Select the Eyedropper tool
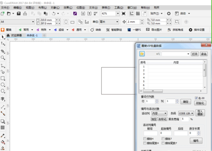The height and width of the screenshot is (151, 212). [3, 136]
